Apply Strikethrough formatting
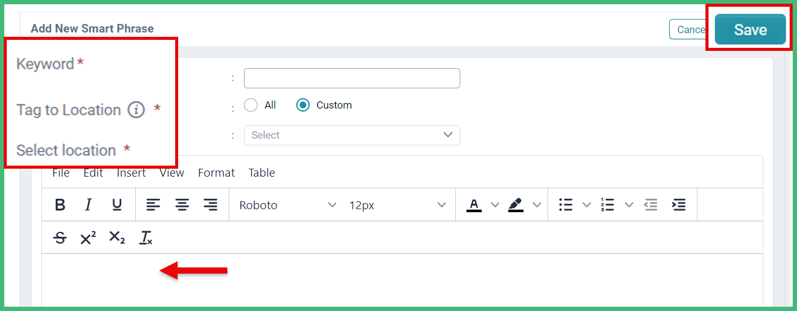 click(x=60, y=237)
